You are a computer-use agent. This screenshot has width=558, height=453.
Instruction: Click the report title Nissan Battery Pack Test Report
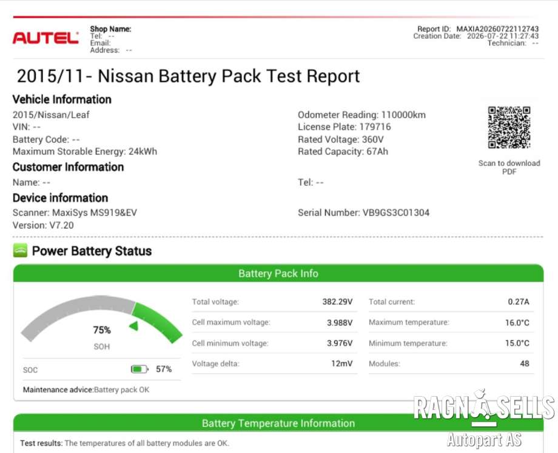[188, 76]
